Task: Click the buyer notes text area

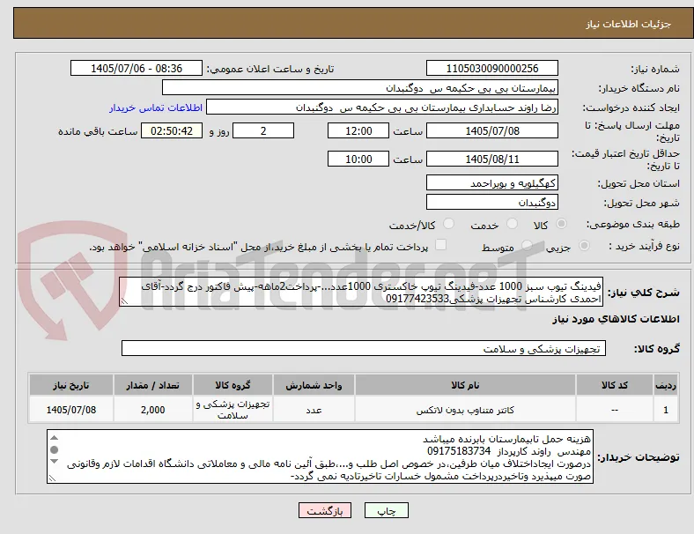Action: pyautogui.click(x=321, y=456)
